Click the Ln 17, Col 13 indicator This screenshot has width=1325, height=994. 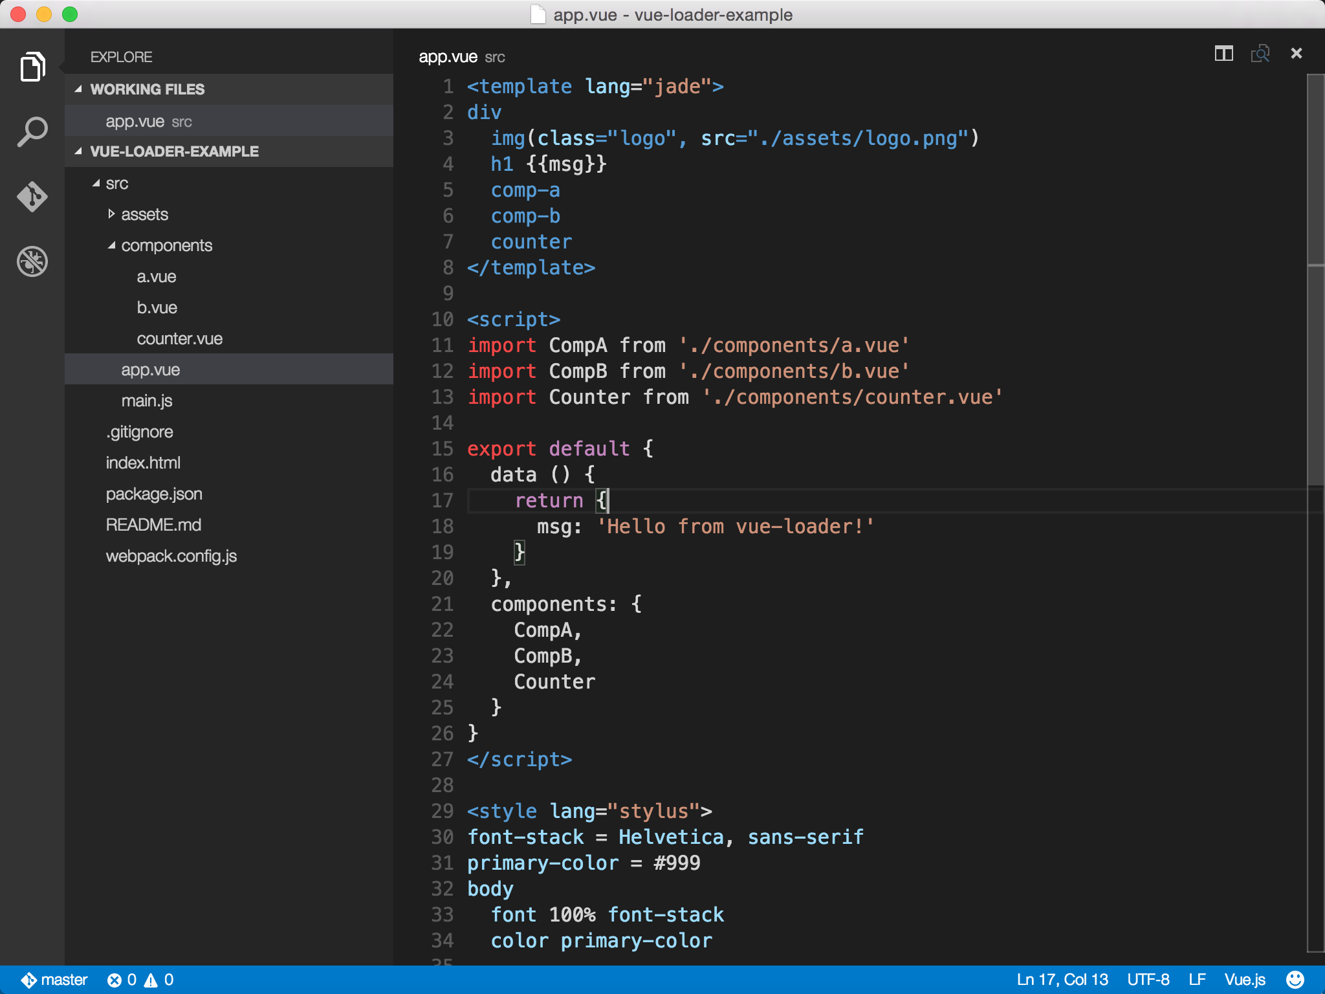pos(1062,979)
